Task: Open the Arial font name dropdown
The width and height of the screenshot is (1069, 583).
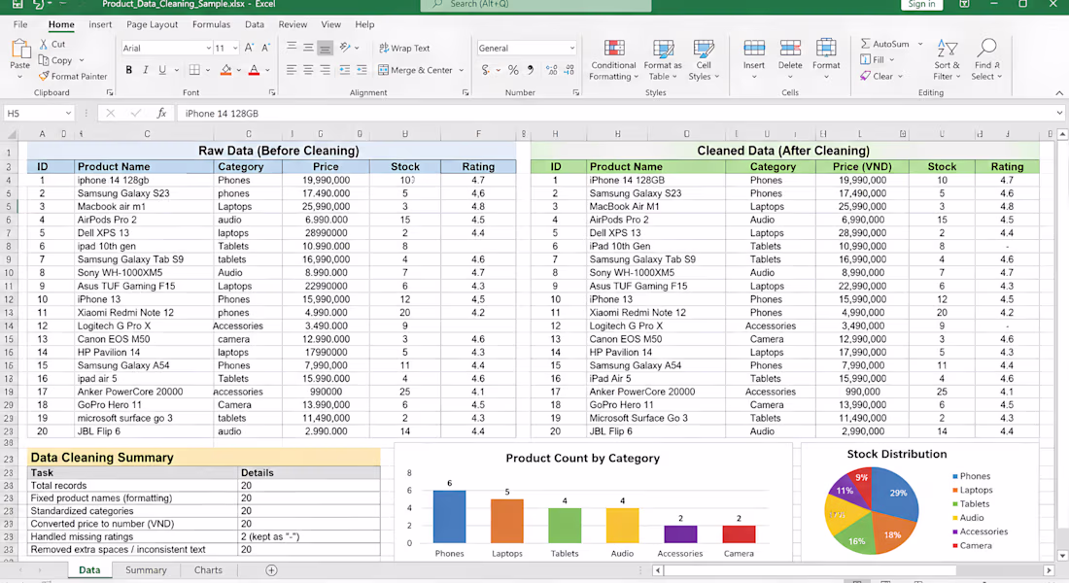Action: [x=209, y=48]
